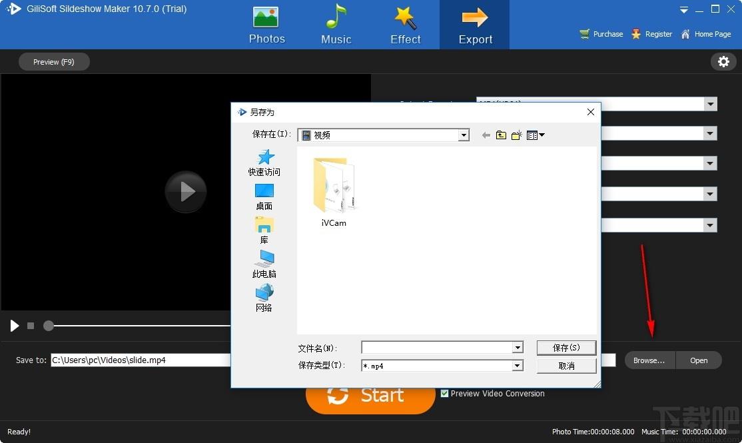Select the iVCam folder

click(x=334, y=193)
